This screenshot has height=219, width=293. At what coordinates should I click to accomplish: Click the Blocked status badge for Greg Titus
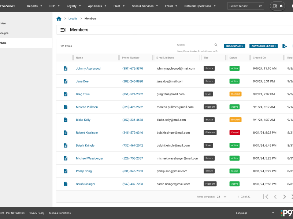(235, 94)
